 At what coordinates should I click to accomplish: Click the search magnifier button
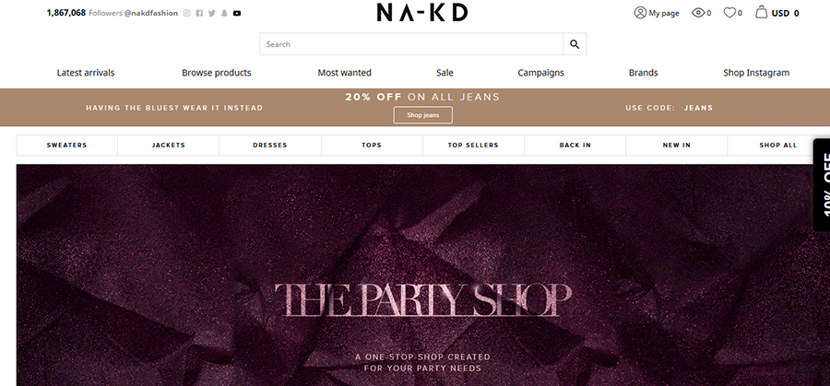click(x=575, y=44)
